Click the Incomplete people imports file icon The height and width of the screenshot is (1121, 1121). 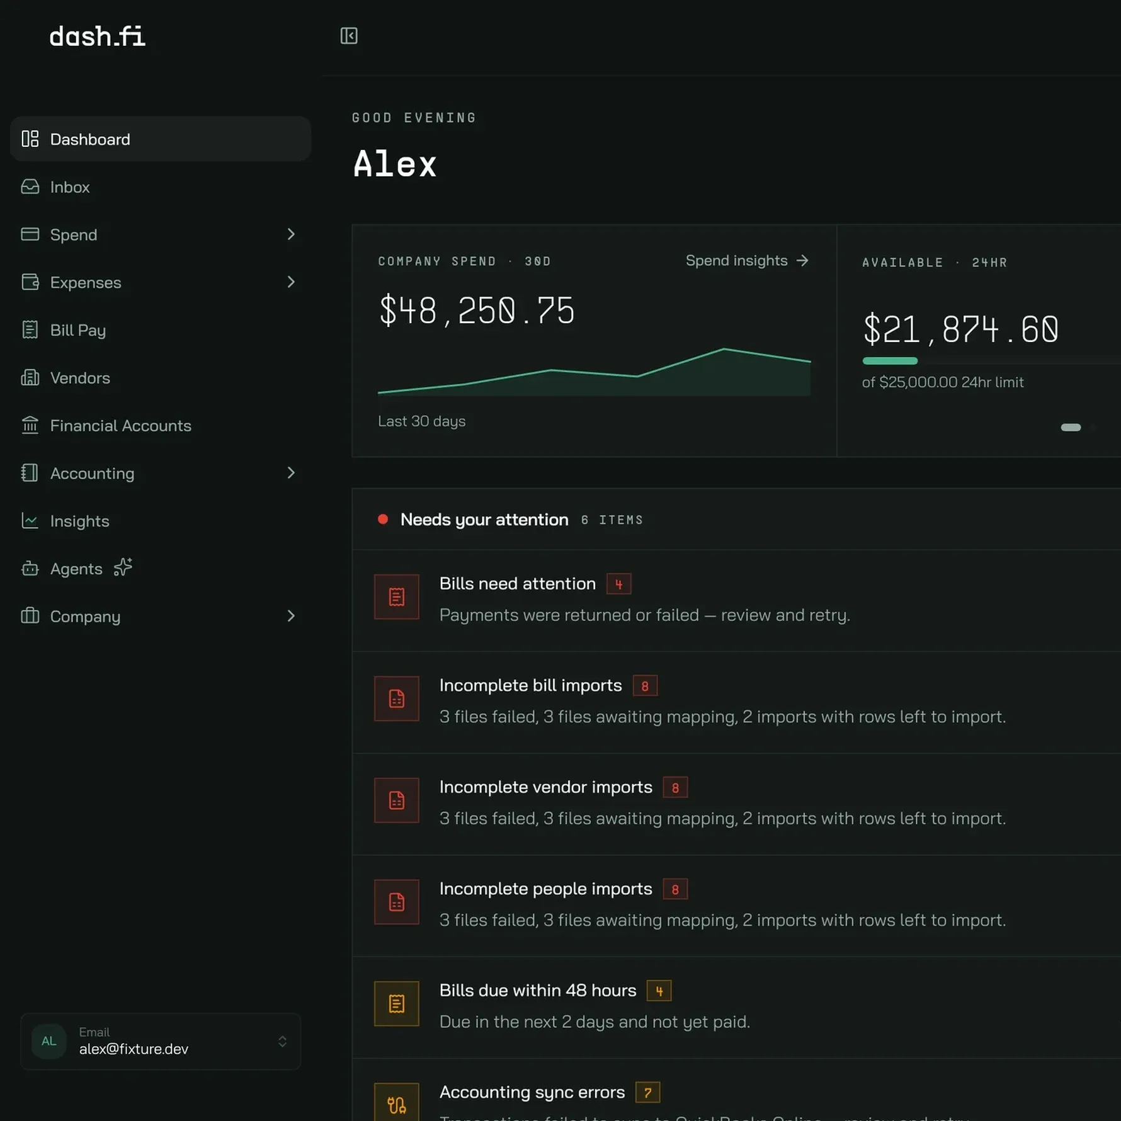click(x=397, y=902)
